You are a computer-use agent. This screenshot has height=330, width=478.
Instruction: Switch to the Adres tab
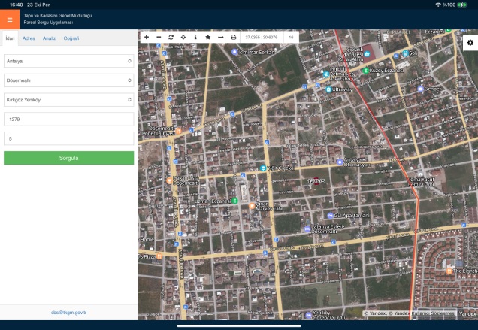(x=29, y=38)
